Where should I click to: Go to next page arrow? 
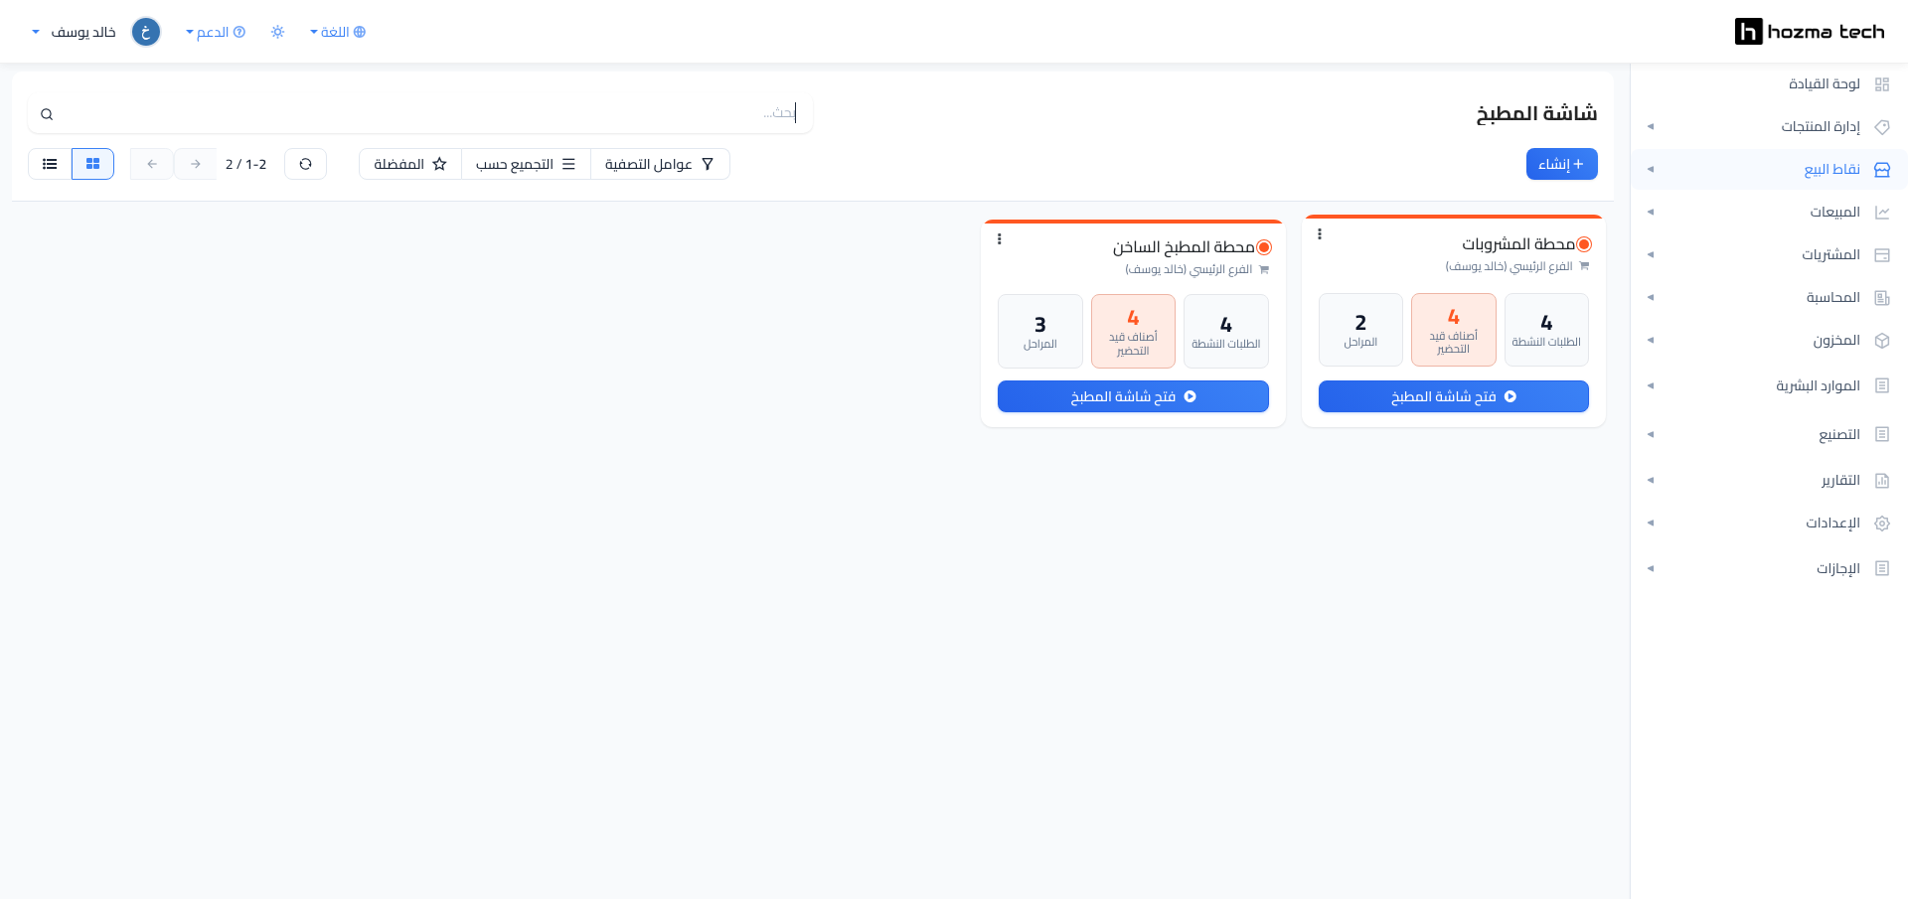click(196, 164)
